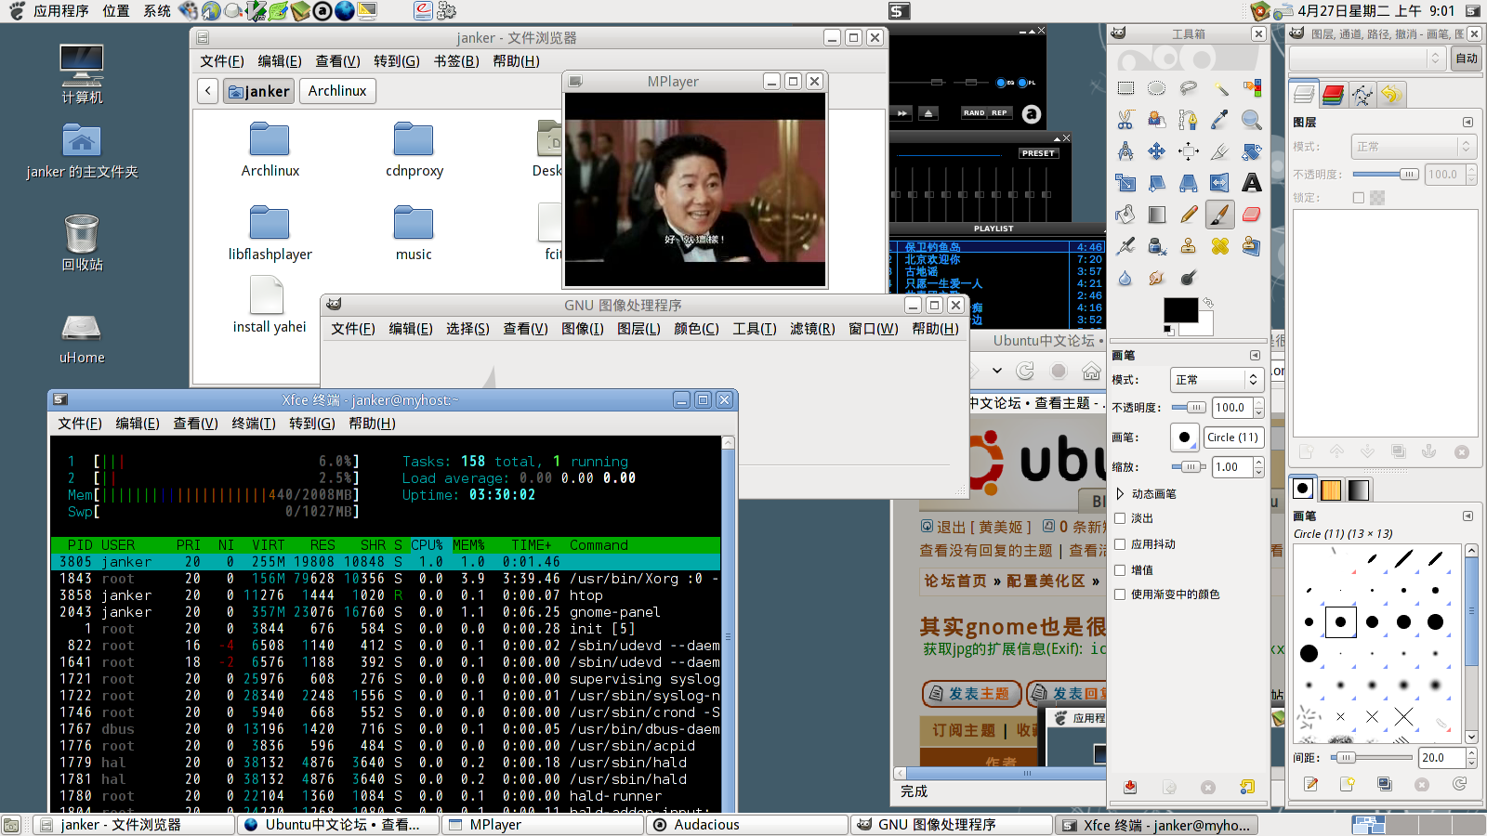
Task: Open the image selector dropdown in layers dock
Action: (1366, 59)
